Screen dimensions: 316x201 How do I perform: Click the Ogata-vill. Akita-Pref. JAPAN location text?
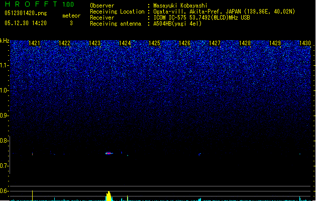click(224, 12)
